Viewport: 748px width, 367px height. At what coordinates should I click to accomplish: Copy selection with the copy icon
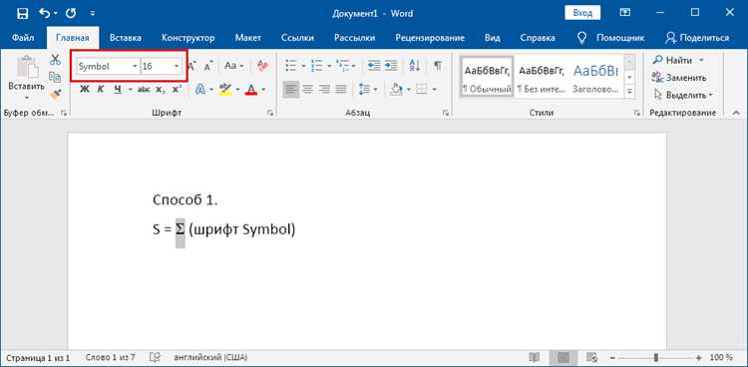[55, 77]
